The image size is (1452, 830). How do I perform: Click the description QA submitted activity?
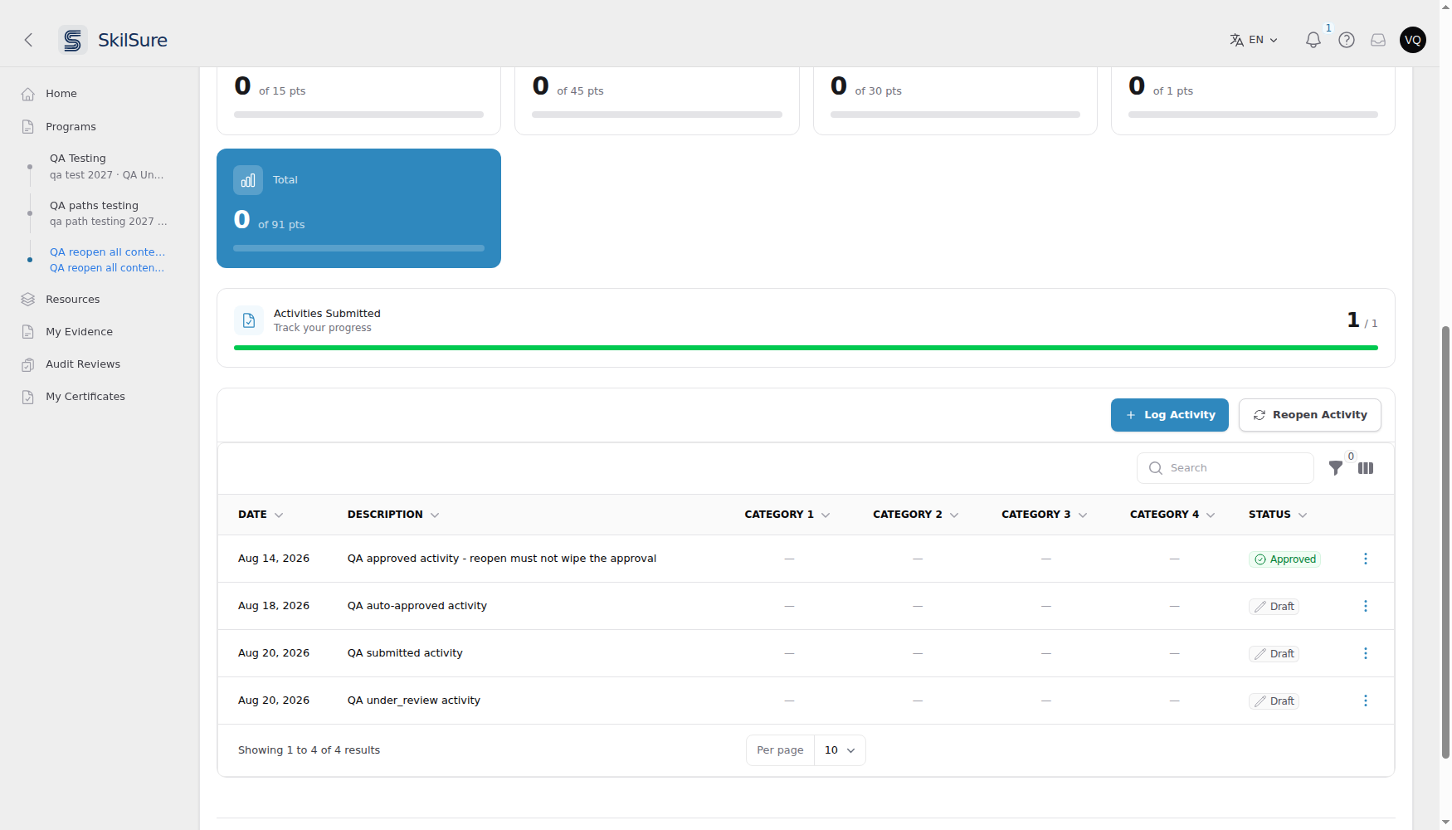point(405,653)
